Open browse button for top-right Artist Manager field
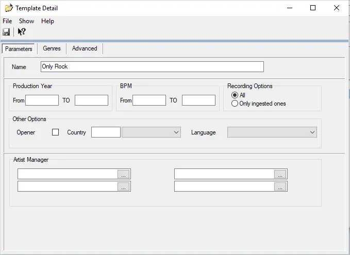 (280, 174)
